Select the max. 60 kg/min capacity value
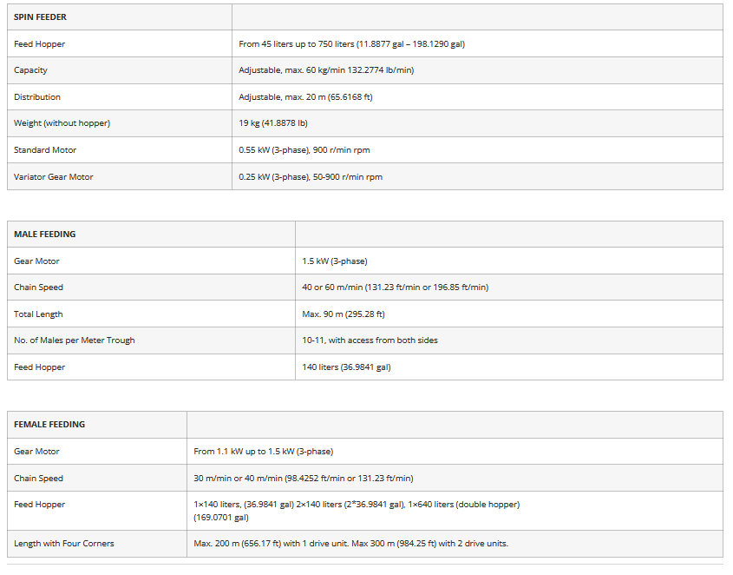Screen dimensions: 733x575 pyautogui.click(x=326, y=70)
